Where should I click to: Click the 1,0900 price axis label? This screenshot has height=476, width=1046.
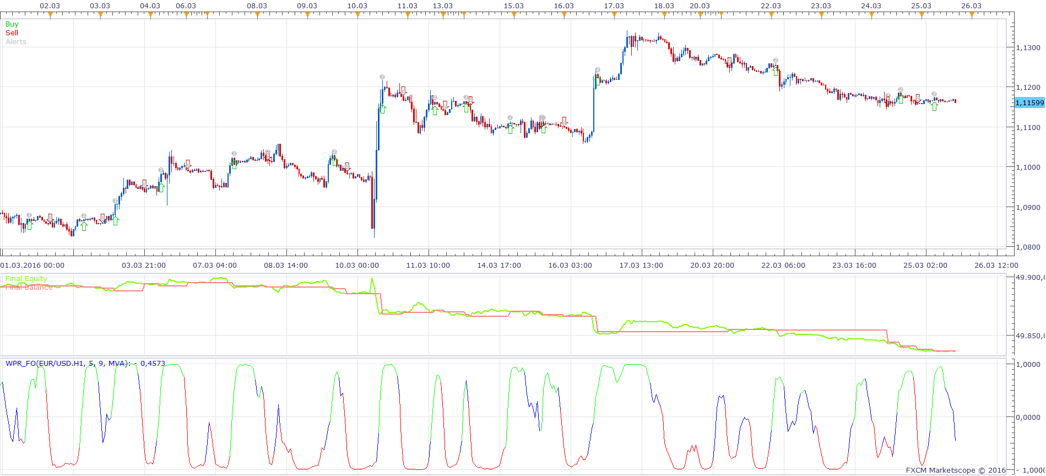pos(1028,208)
